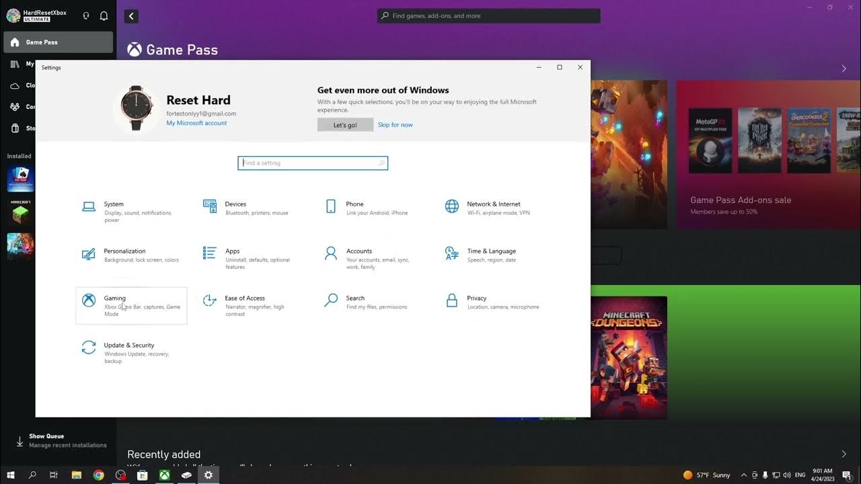The width and height of the screenshot is (861, 484).
Task: Open the Windows Start menu
Action: click(x=11, y=475)
